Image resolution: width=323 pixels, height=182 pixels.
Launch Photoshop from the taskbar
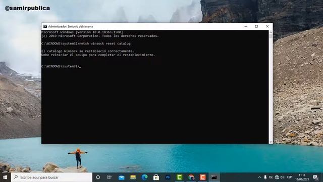click(x=168, y=177)
